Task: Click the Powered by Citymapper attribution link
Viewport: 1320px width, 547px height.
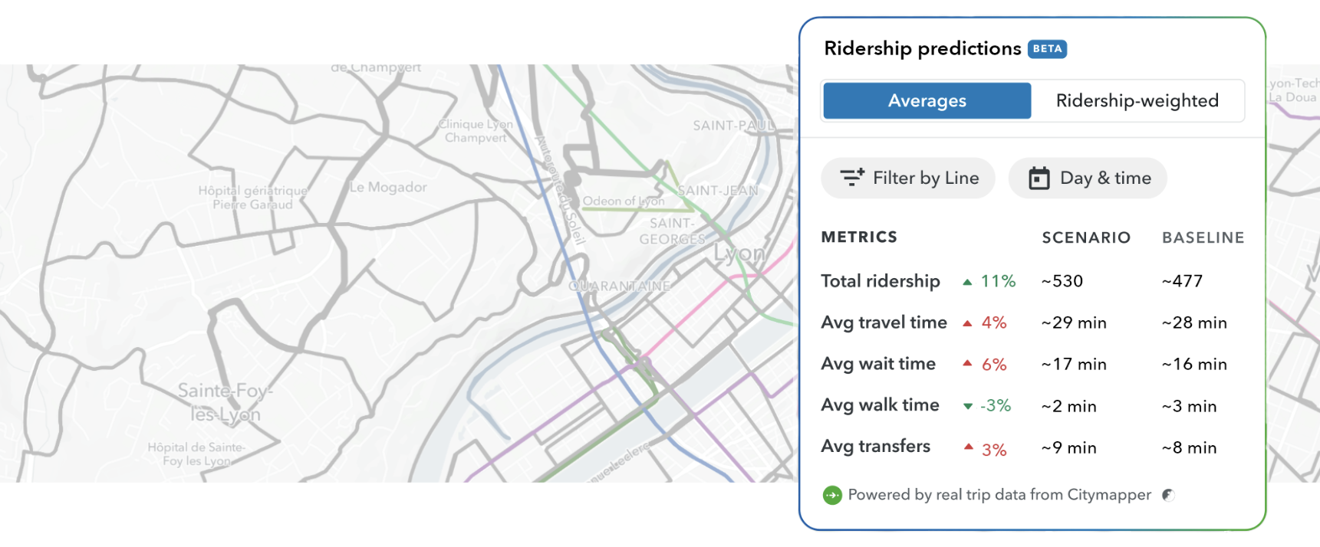Action: pyautogui.click(x=999, y=495)
